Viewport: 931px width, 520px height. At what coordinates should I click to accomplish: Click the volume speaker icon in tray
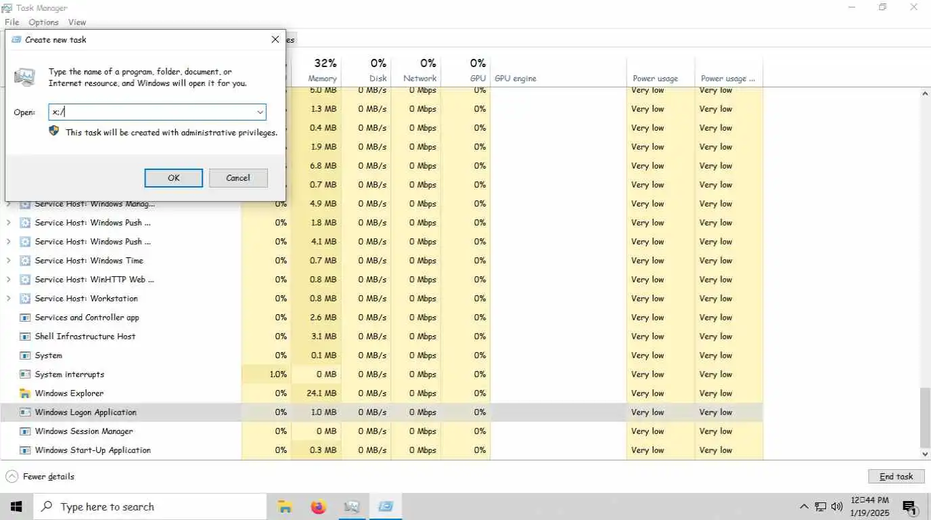pyautogui.click(x=837, y=506)
